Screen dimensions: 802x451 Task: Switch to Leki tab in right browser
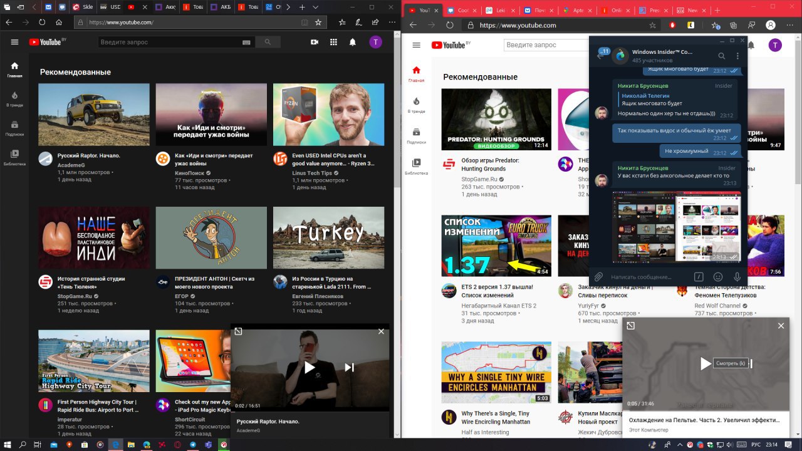click(x=501, y=10)
